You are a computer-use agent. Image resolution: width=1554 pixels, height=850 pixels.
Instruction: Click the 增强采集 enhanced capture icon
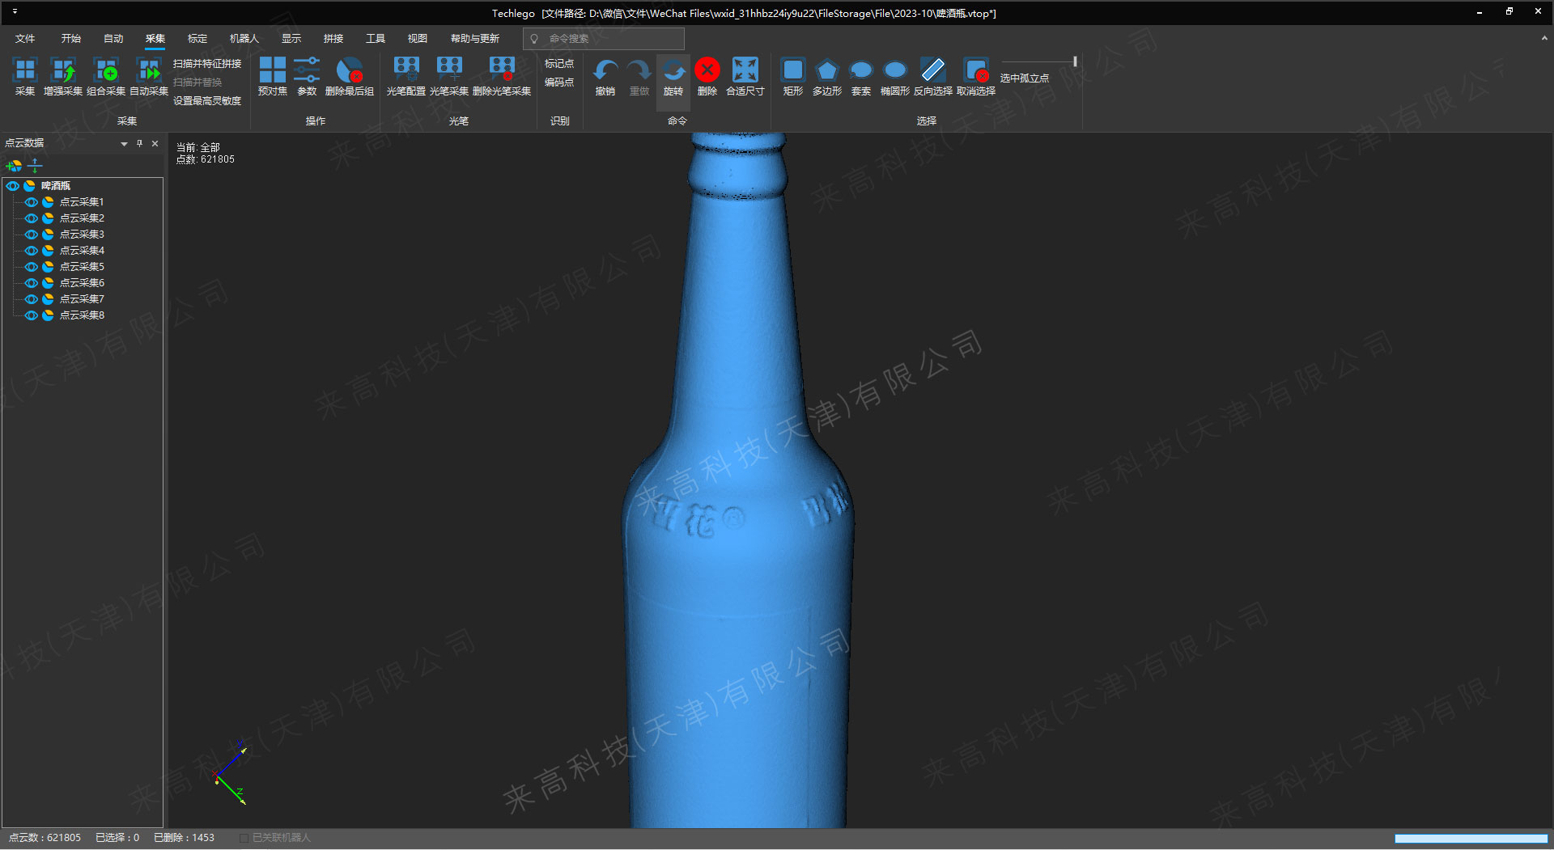coord(63,71)
